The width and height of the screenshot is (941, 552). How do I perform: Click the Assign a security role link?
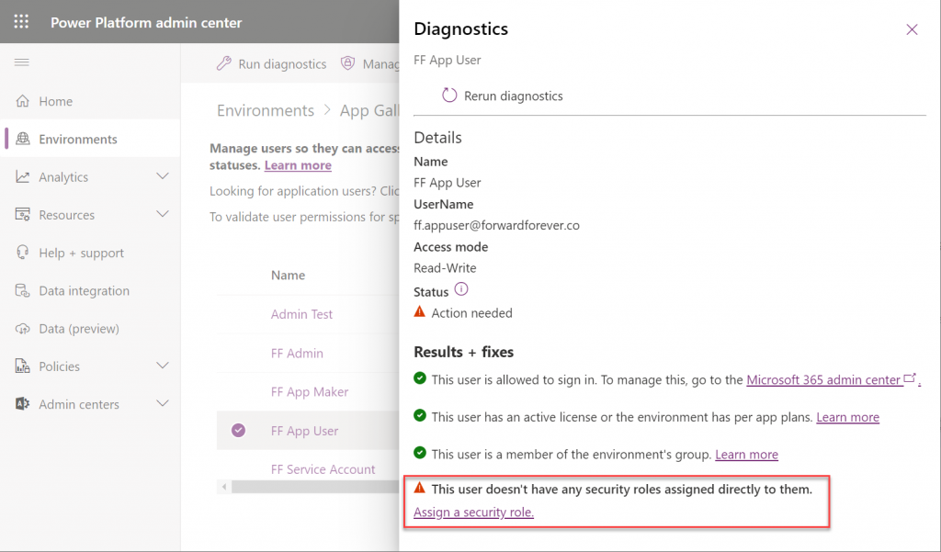coord(473,512)
